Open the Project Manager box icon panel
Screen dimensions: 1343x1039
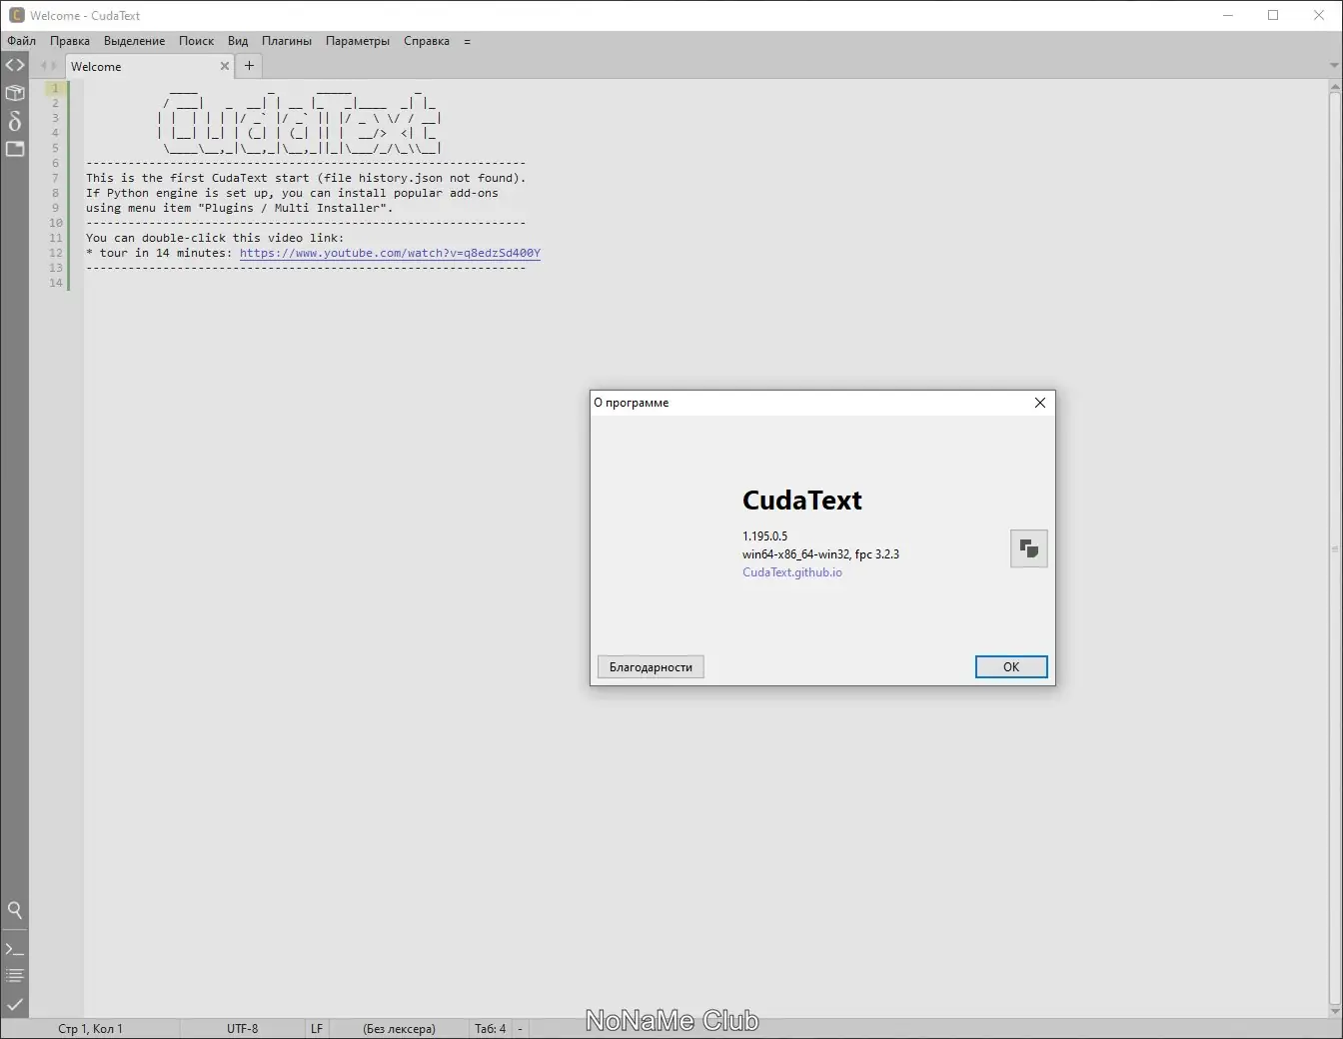pos(15,93)
